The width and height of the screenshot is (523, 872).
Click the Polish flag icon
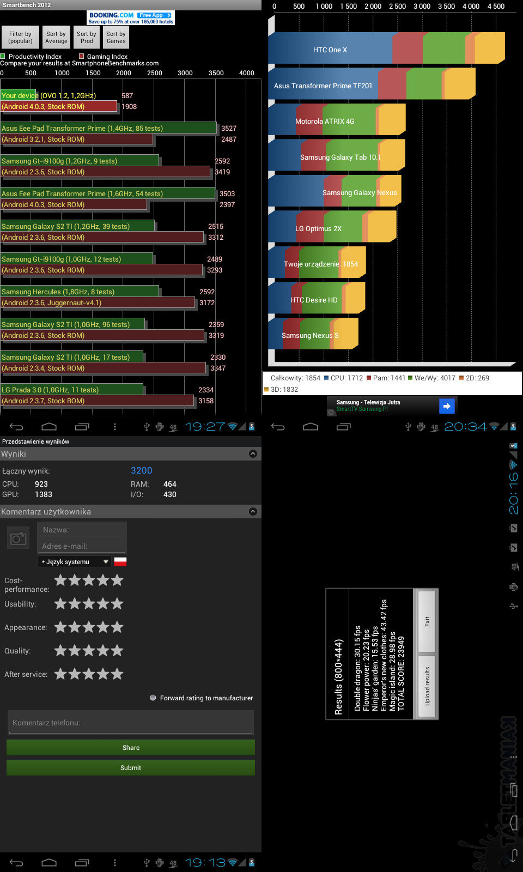(x=120, y=562)
